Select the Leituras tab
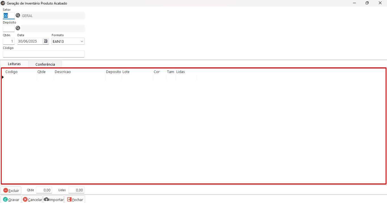 [x=14, y=64]
